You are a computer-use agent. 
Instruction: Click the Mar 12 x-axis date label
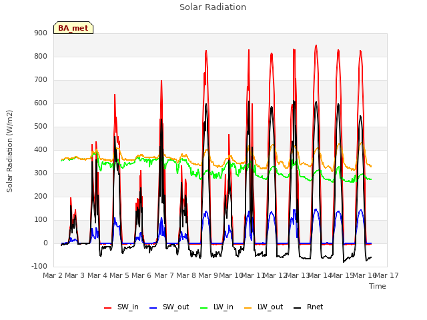(275, 275)
